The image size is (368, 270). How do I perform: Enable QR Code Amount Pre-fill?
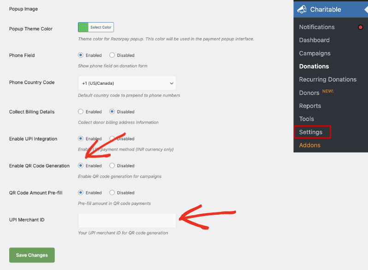coord(81,193)
